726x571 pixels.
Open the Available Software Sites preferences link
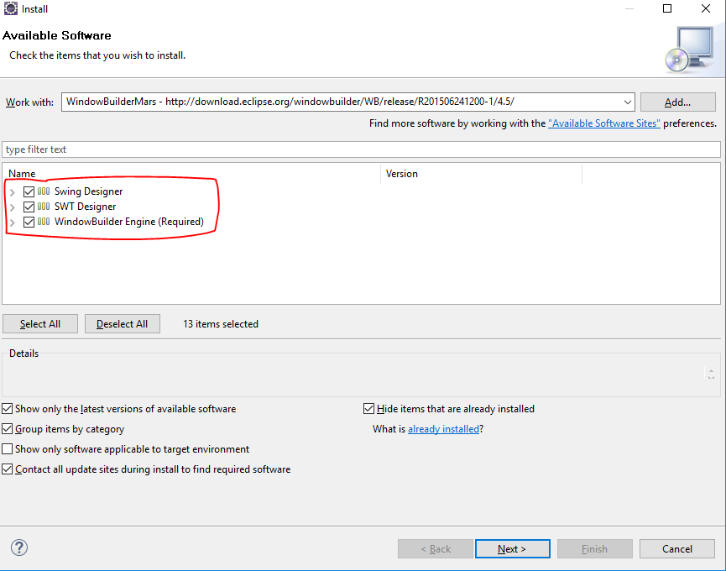603,122
